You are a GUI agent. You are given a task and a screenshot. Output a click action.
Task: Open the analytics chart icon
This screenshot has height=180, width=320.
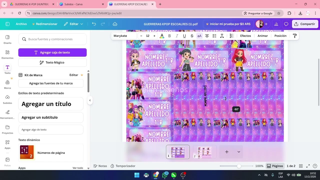click(x=276, y=24)
